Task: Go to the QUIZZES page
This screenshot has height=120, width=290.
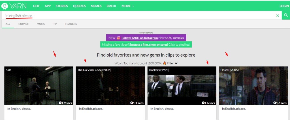Action: [x=79, y=6]
